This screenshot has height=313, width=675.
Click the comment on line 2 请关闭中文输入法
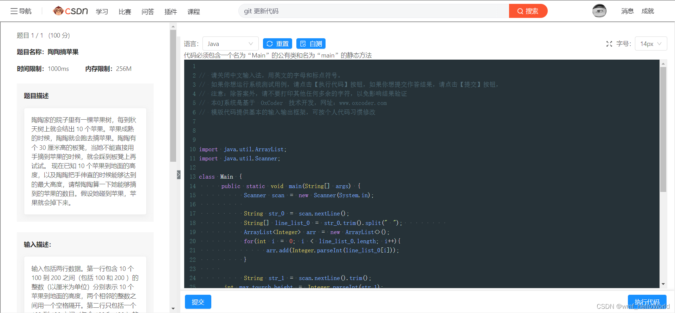[270, 75]
